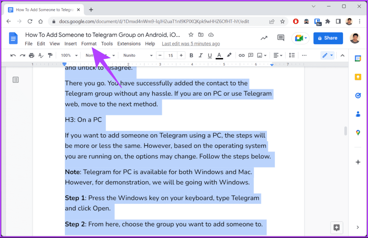Click the Redo arrow in toolbar
This screenshot has width=368, height=238.
pyautogui.click(x=22, y=56)
